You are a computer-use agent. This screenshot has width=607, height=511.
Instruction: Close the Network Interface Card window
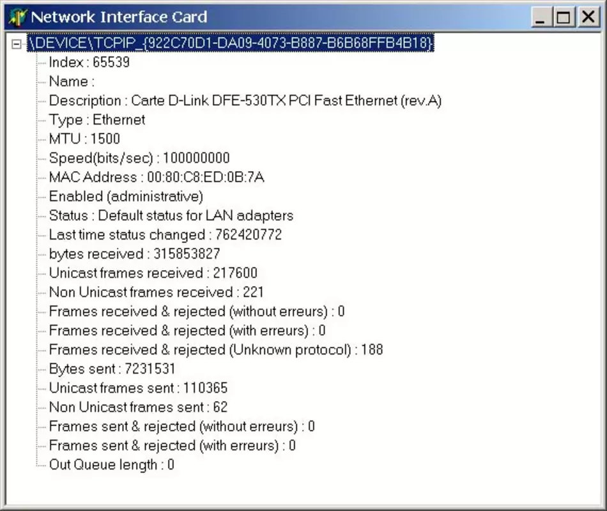pos(588,17)
